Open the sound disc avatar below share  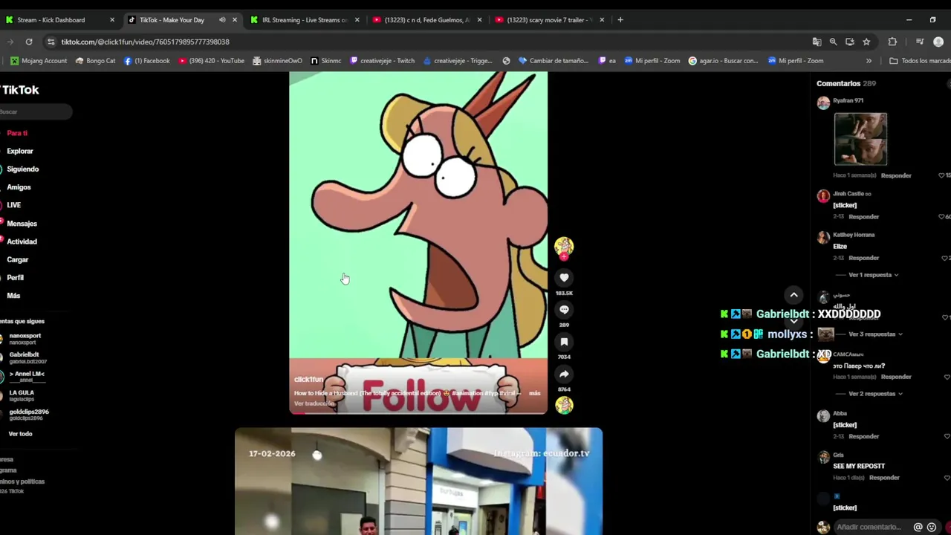564,405
